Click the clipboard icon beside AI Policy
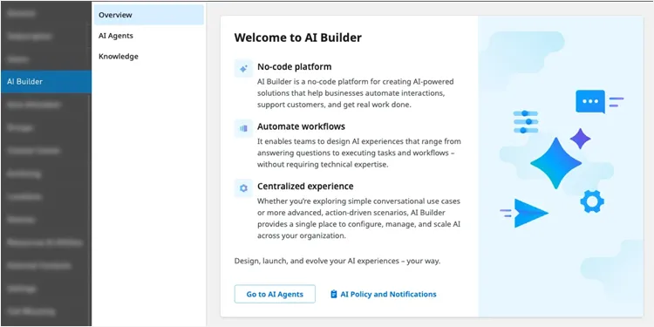The image size is (654, 327). pyautogui.click(x=334, y=294)
